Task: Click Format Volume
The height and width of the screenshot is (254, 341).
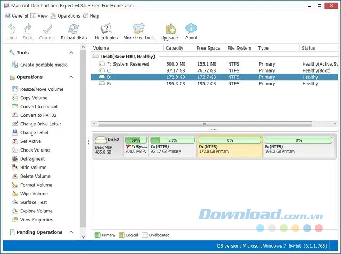Action: click(x=32, y=185)
